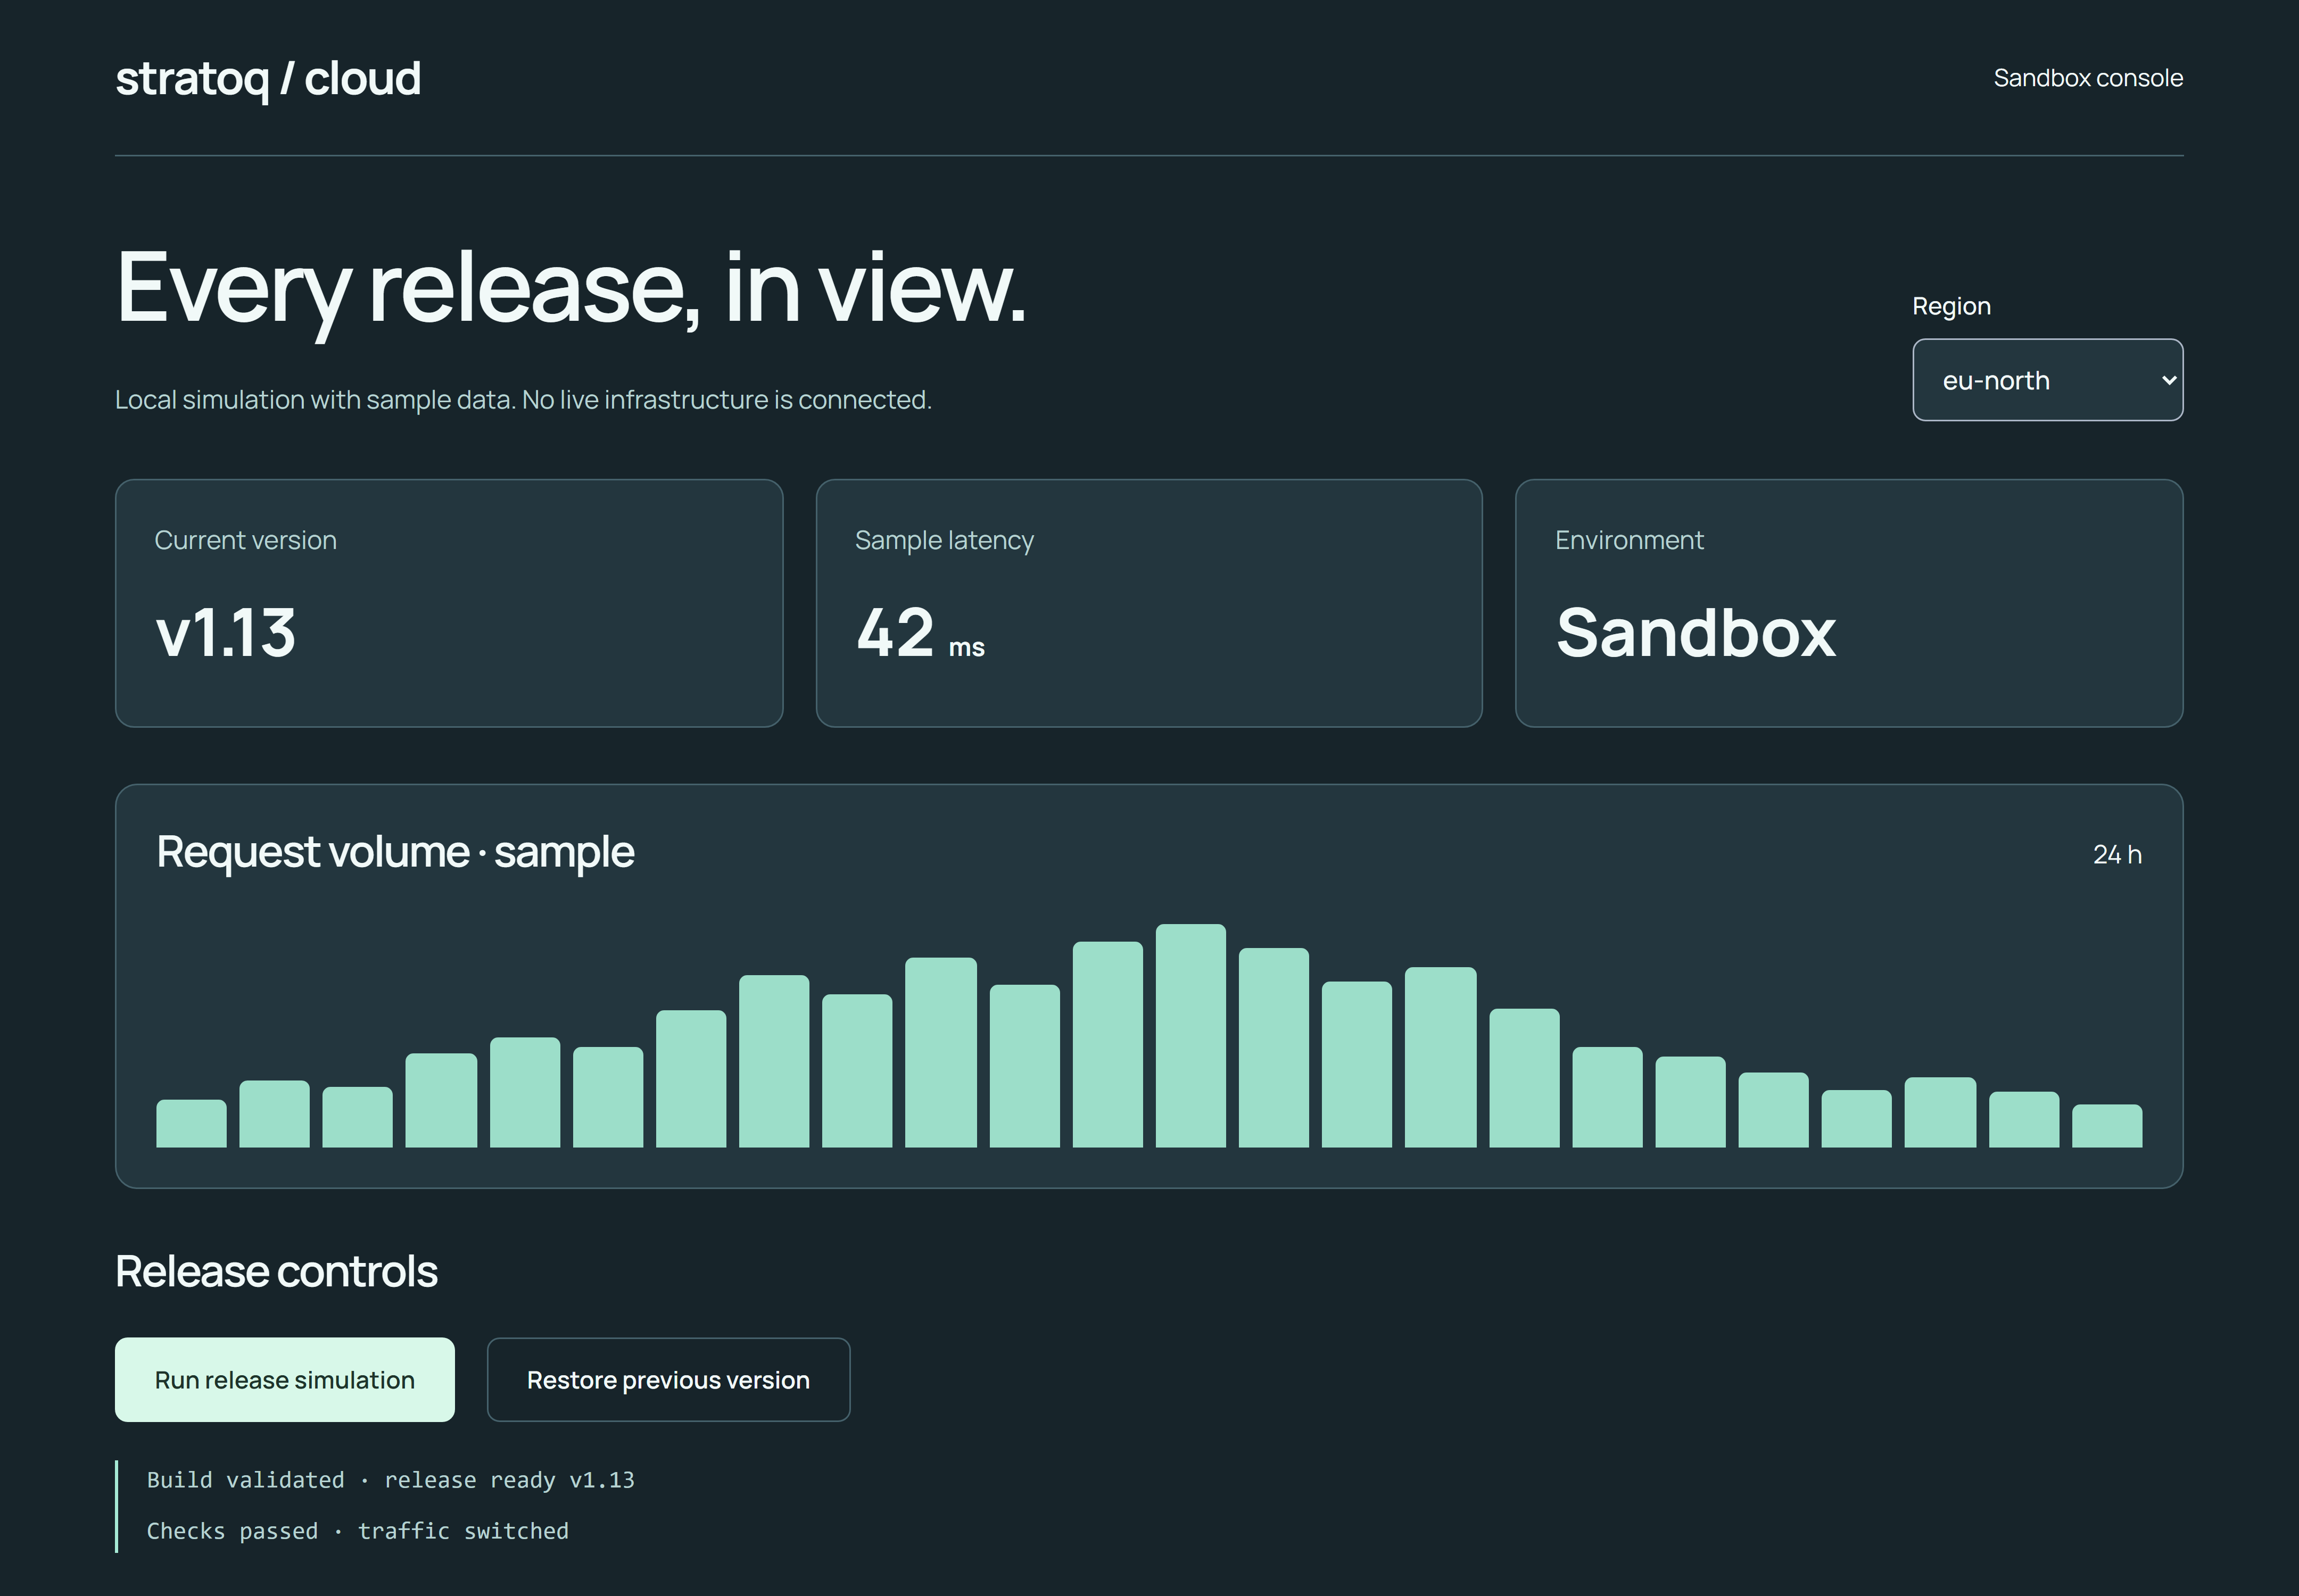Run release simulation button
Screen dimensions: 2299x1596
(x=285, y=1379)
